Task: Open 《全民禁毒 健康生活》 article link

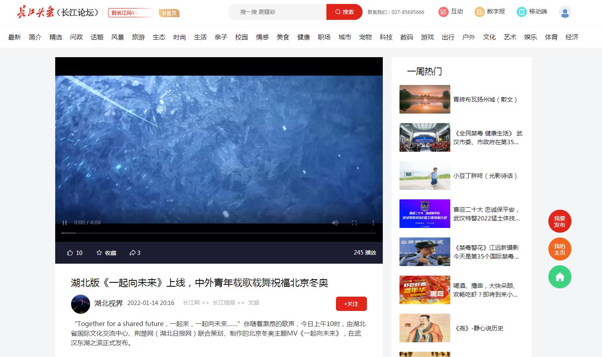Action: 488,137
